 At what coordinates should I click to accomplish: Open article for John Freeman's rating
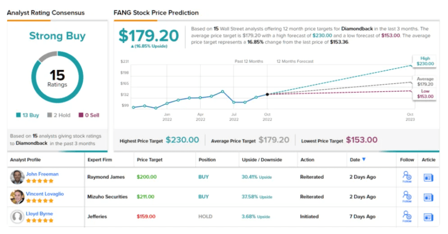pyautogui.click(x=428, y=177)
